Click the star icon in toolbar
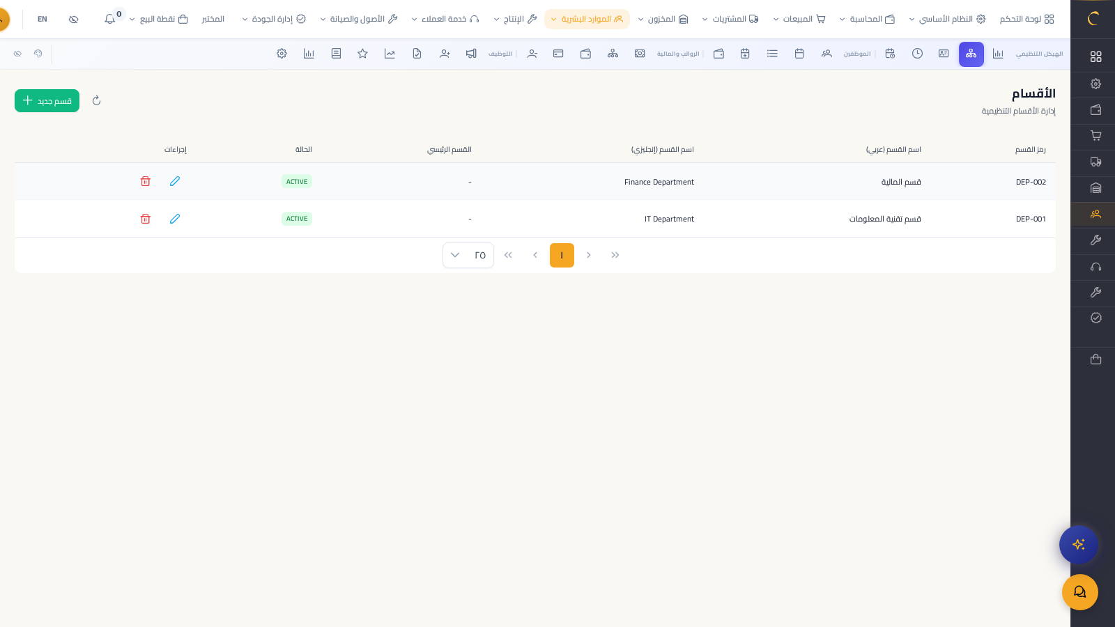1115x627 pixels. [362, 54]
